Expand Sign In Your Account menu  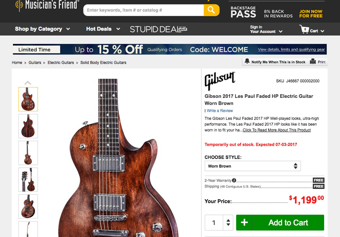266,29
